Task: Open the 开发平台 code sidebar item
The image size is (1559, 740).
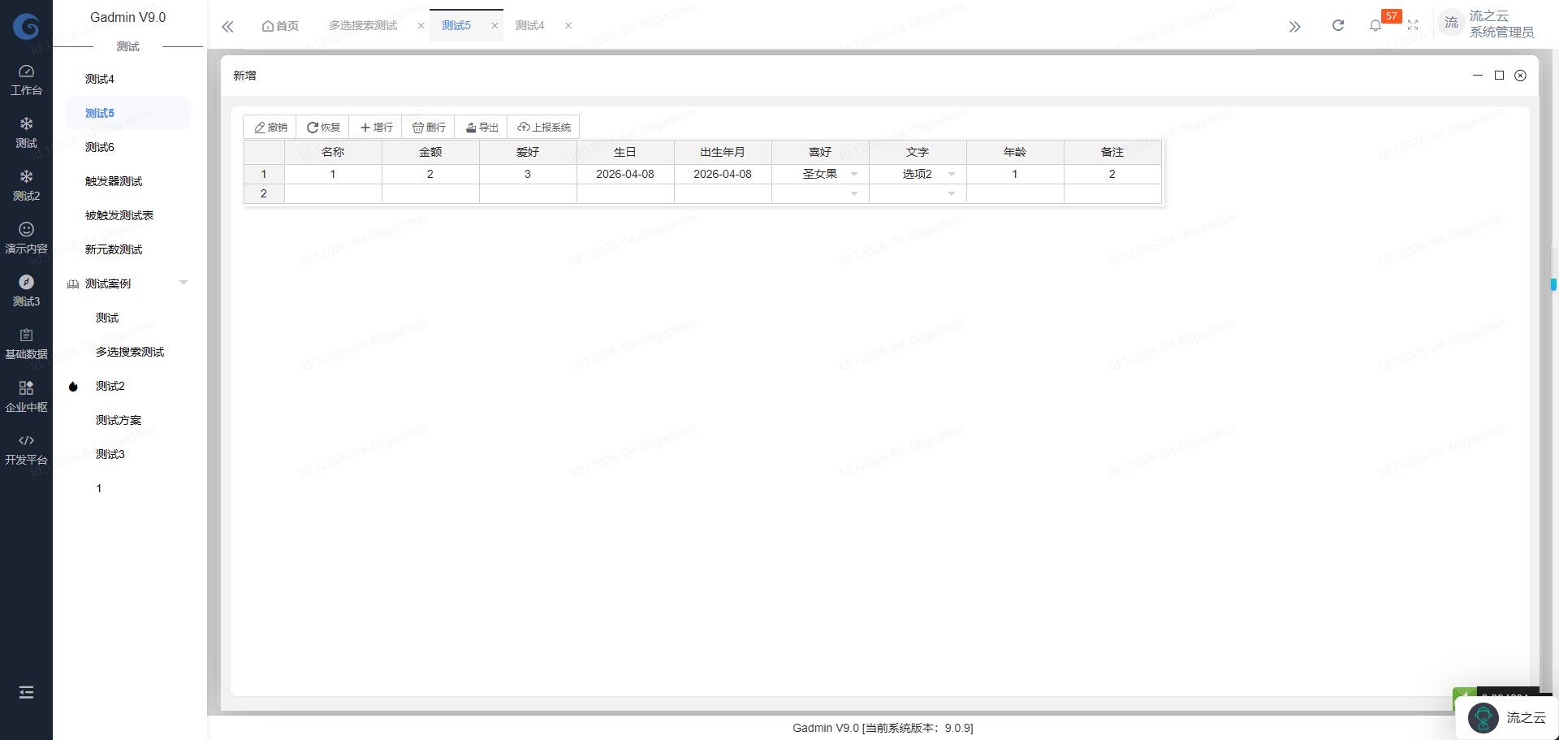Action: tap(26, 449)
